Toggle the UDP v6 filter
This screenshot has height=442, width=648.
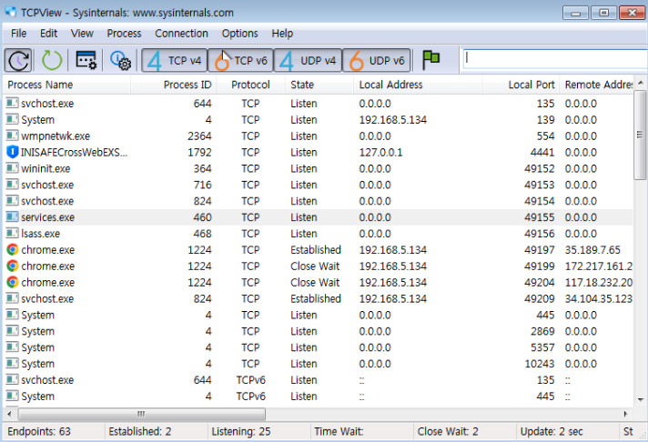[x=377, y=60]
